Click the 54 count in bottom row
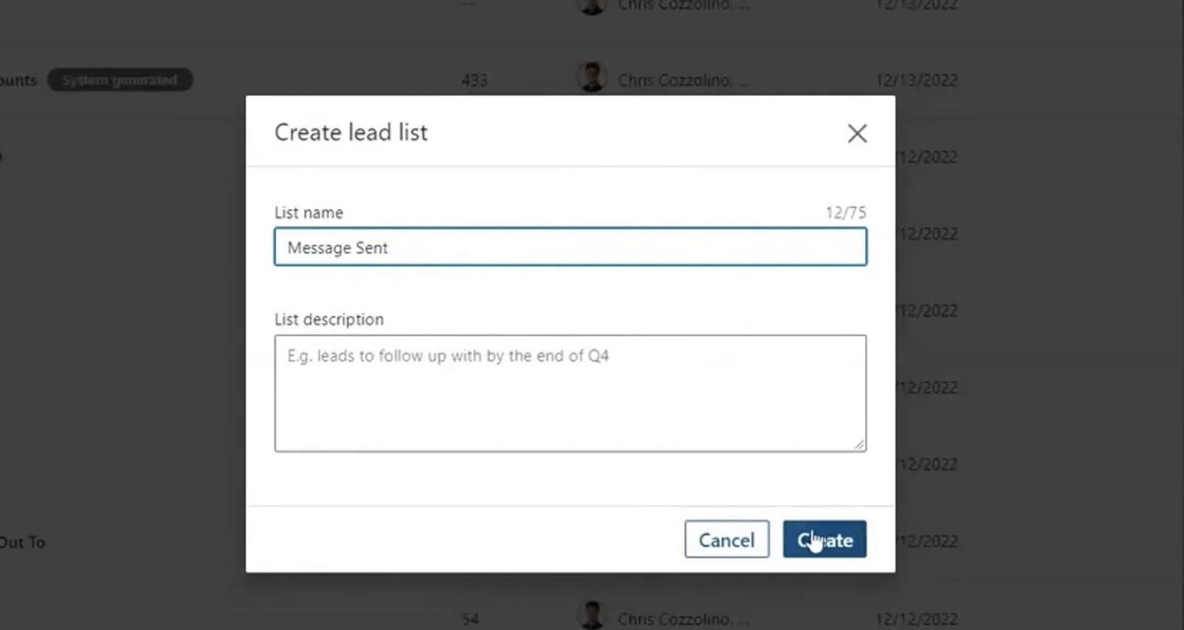Screen dimensions: 1184x630 tap(471, 620)
